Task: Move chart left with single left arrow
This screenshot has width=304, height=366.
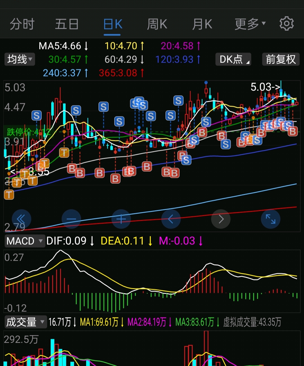Action: point(171,219)
